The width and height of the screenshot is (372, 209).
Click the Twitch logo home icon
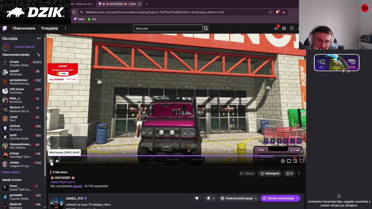tap(5, 28)
